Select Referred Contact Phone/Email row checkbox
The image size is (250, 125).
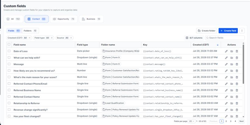click(x=9, y=83)
